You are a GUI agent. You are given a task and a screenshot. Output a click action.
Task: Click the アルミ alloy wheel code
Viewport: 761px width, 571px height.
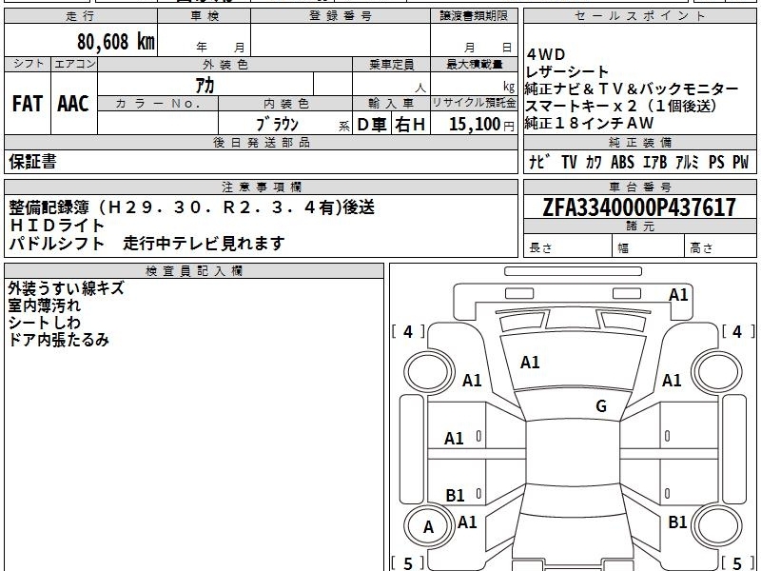(x=687, y=162)
